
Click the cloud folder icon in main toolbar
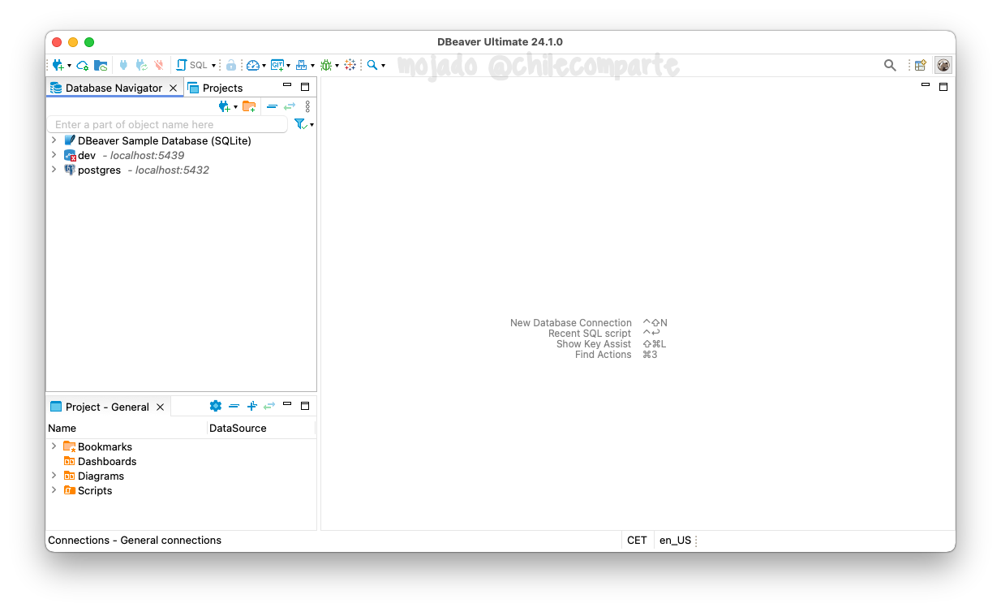point(101,65)
